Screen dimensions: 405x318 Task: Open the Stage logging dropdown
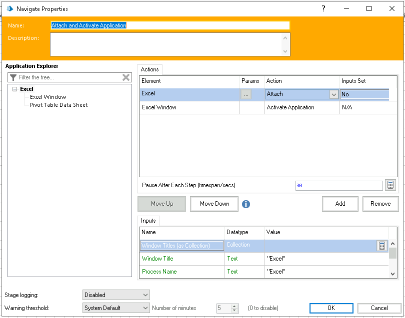coord(145,295)
